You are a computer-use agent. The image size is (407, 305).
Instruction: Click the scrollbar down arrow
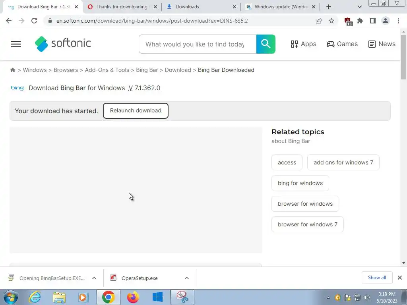403,263
